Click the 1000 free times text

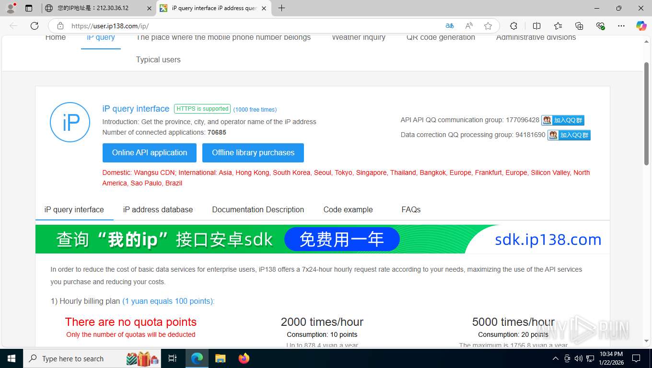[255, 110]
